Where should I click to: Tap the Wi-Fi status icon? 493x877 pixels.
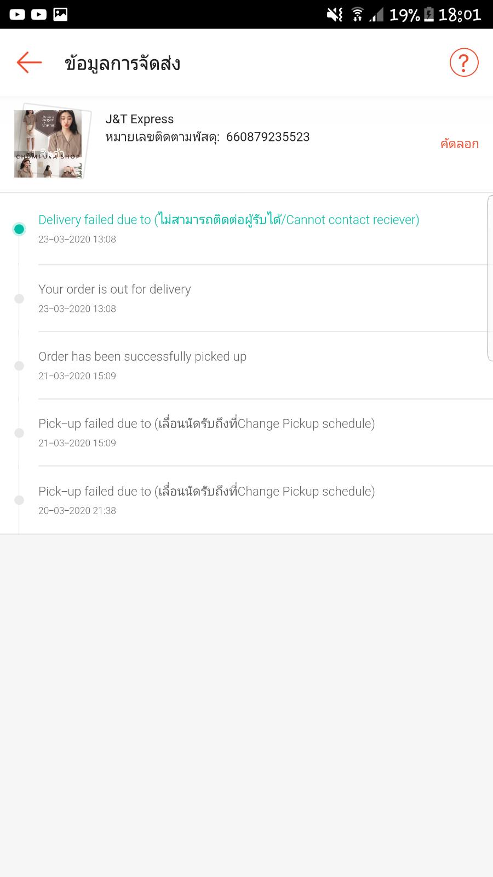coord(357,14)
